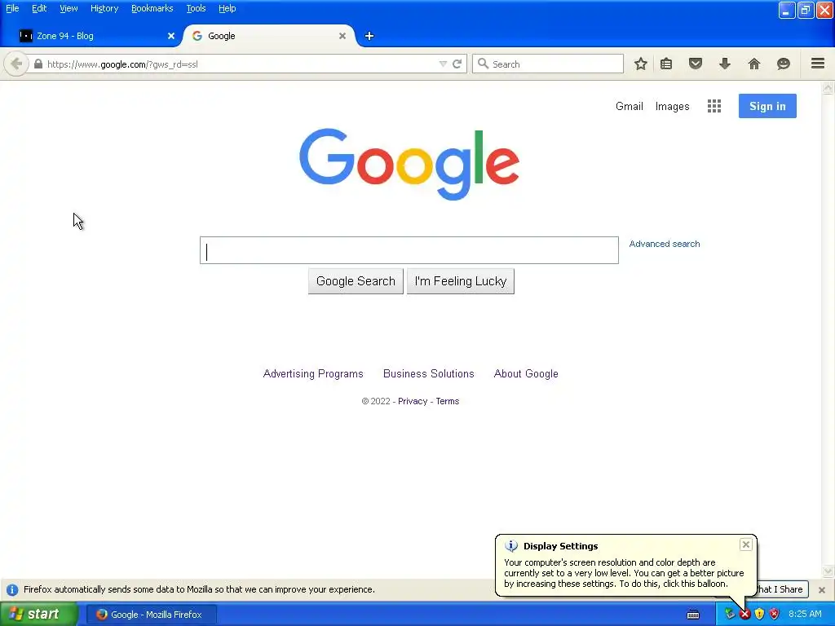835x626 pixels.
Task: Open a new tab with plus icon
Action: pos(369,36)
